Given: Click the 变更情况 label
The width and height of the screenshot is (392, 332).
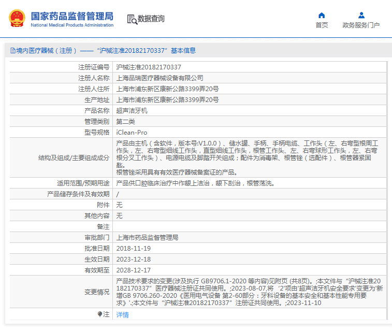Looking at the screenshot, I should (97, 292).
